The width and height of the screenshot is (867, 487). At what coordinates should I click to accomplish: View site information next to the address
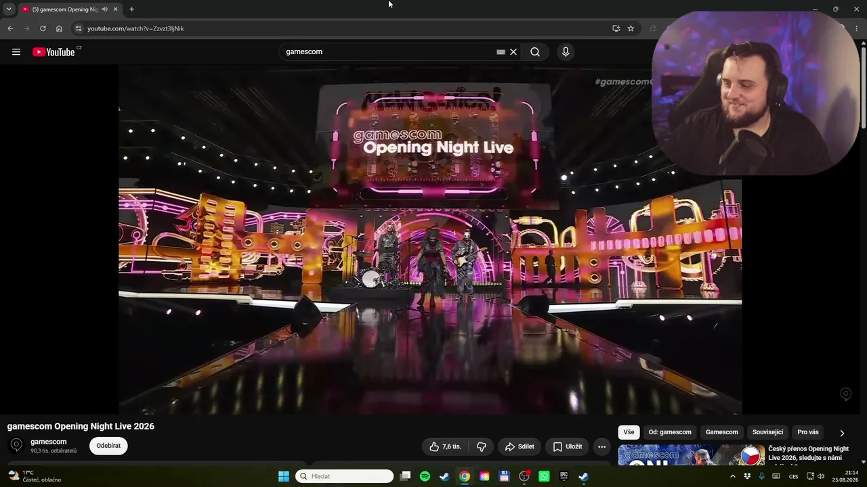click(79, 28)
